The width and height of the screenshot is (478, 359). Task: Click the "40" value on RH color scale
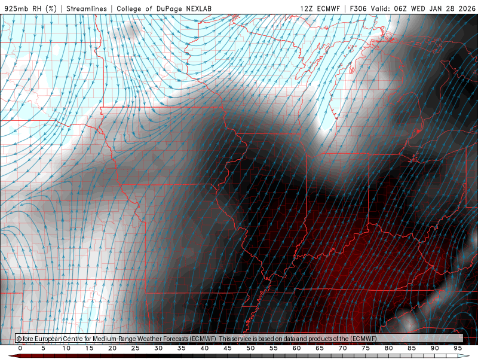coord(204,348)
